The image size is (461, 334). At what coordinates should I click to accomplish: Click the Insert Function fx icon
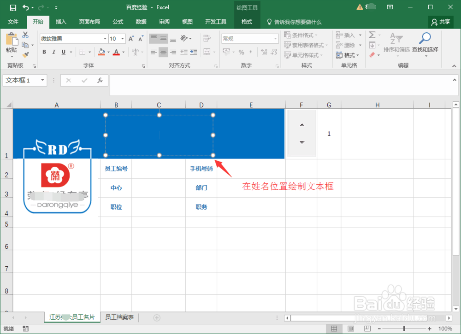tap(100, 80)
